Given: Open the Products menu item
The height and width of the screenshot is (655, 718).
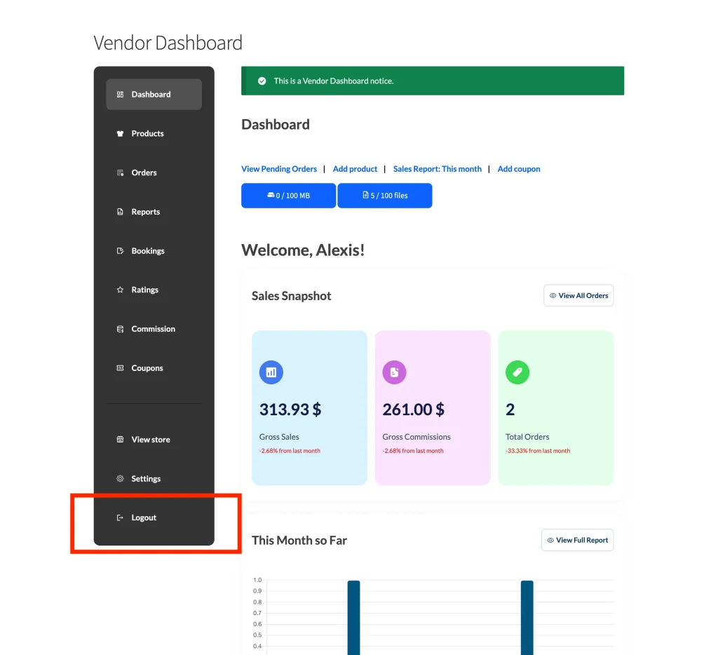Looking at the screenshot, I should pos(154,134).
